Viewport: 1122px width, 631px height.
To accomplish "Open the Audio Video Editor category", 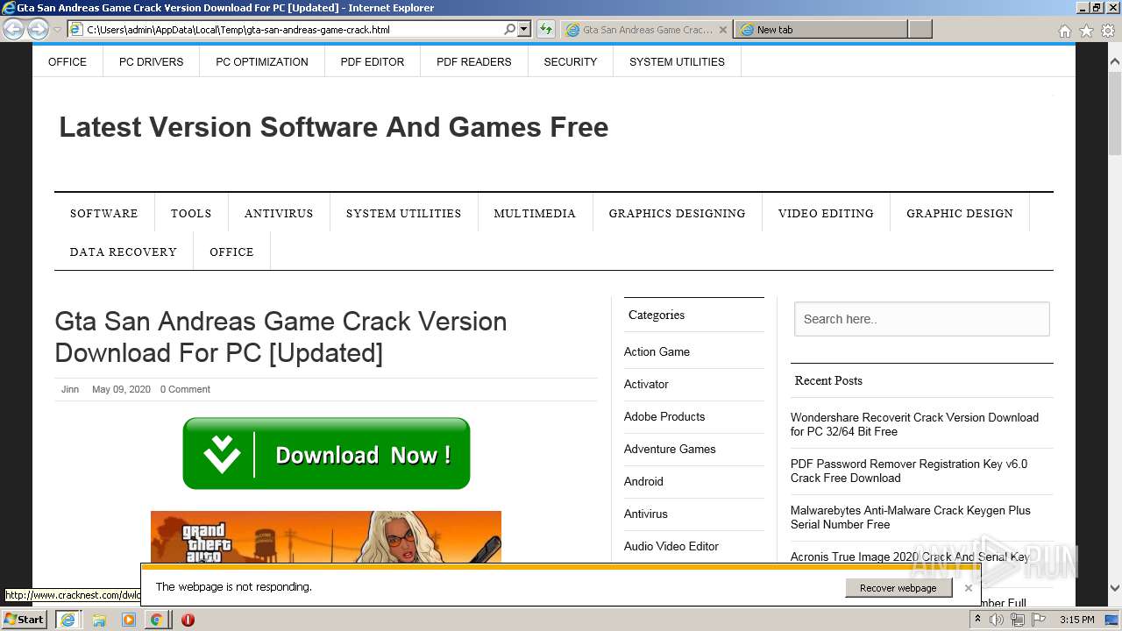I will pyautogui.click(x=671, y=546).
